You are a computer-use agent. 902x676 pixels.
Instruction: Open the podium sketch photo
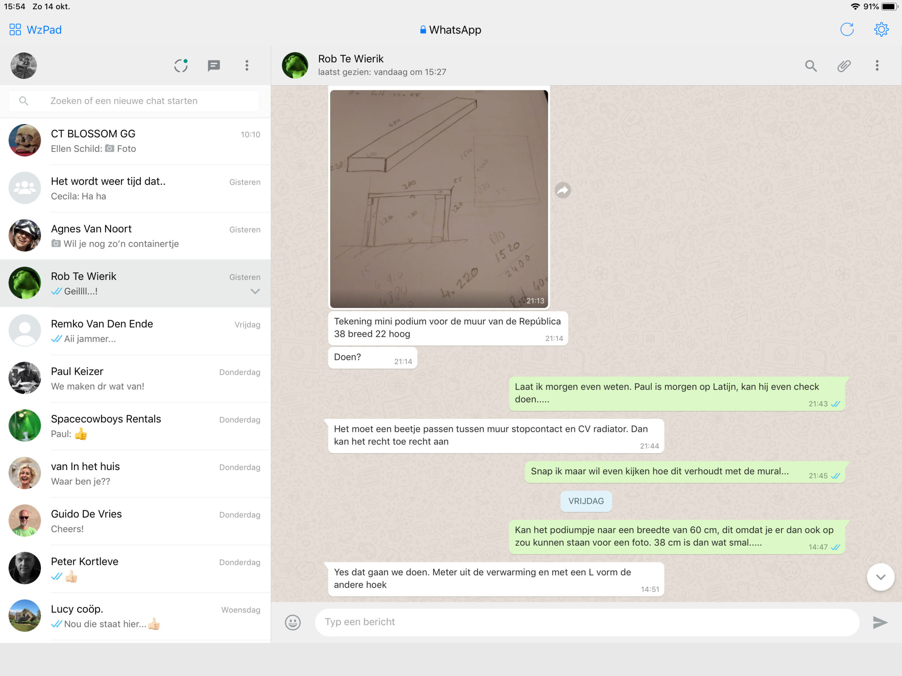[439, 199]
